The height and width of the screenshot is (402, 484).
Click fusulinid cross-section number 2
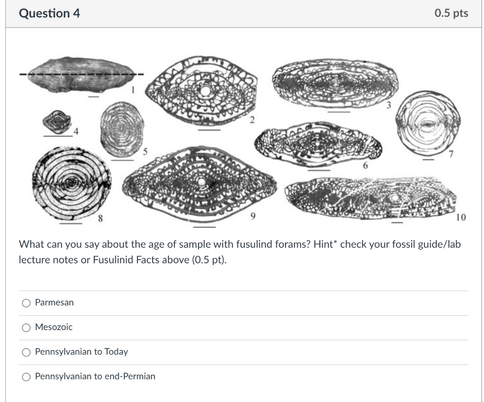[x=201, y=91]
